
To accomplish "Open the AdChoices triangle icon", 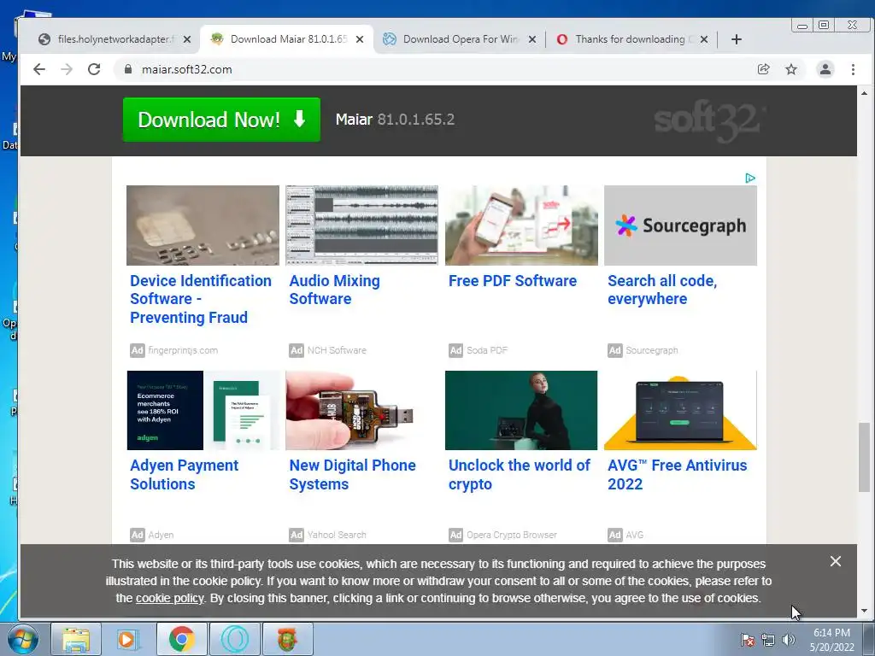I will tap(750, 178).
